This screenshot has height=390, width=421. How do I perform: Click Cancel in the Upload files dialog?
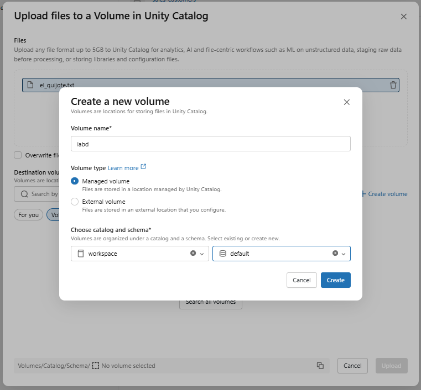point(352,366)
